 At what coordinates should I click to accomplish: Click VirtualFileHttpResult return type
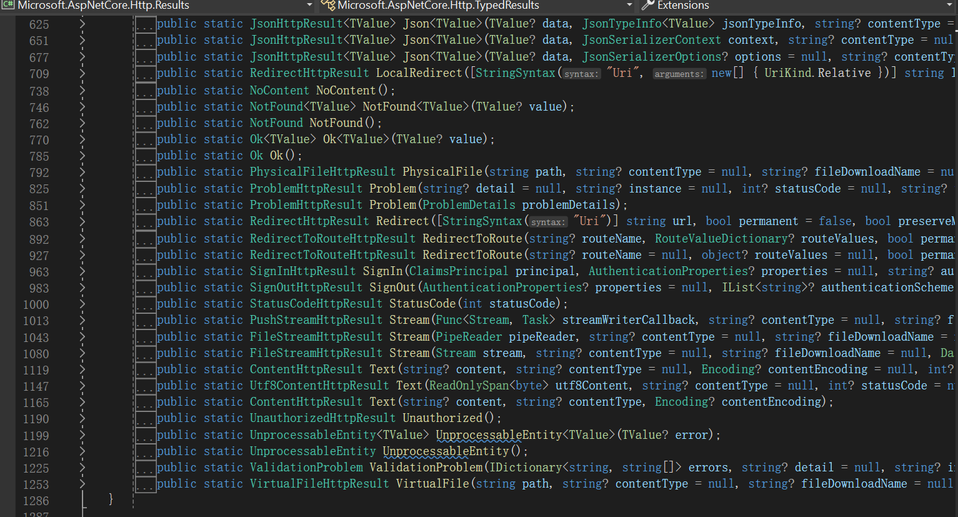pyautogui.click(x=319, y=484)
